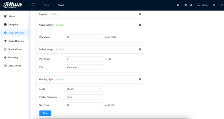Viewport: 224px width, 119px height.
Task: Click the Audio Linkage Enabled status text
Action: [60, 49]
